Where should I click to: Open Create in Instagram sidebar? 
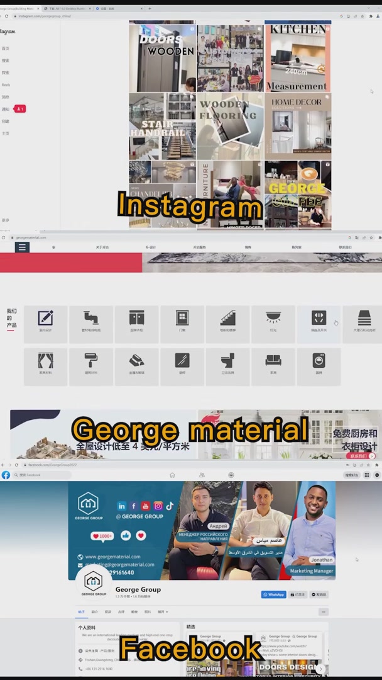[x=5, y=122]
